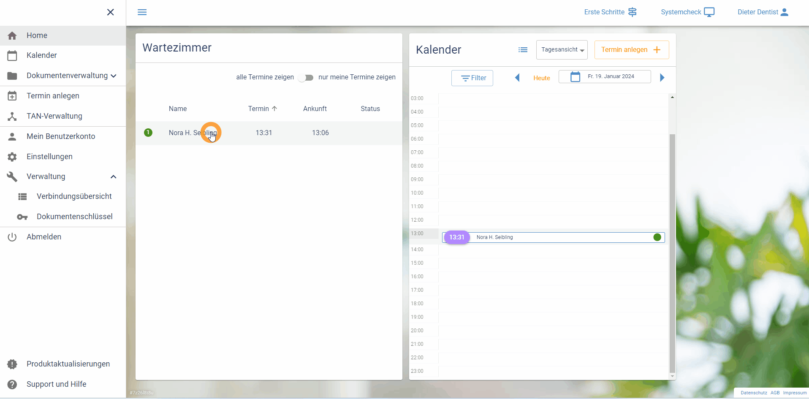Open the date picker field showing 19. Januar 2024

click(x=604, y=77)
